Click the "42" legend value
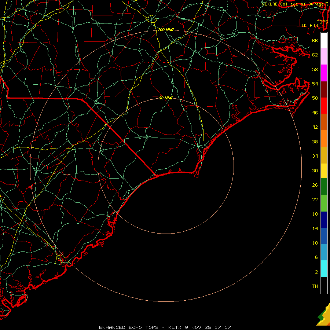This screenshot has width=330, height=330. pos(315,127)
